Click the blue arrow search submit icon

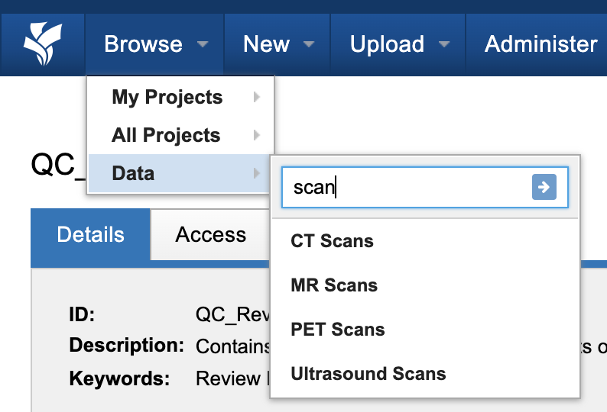544,187
